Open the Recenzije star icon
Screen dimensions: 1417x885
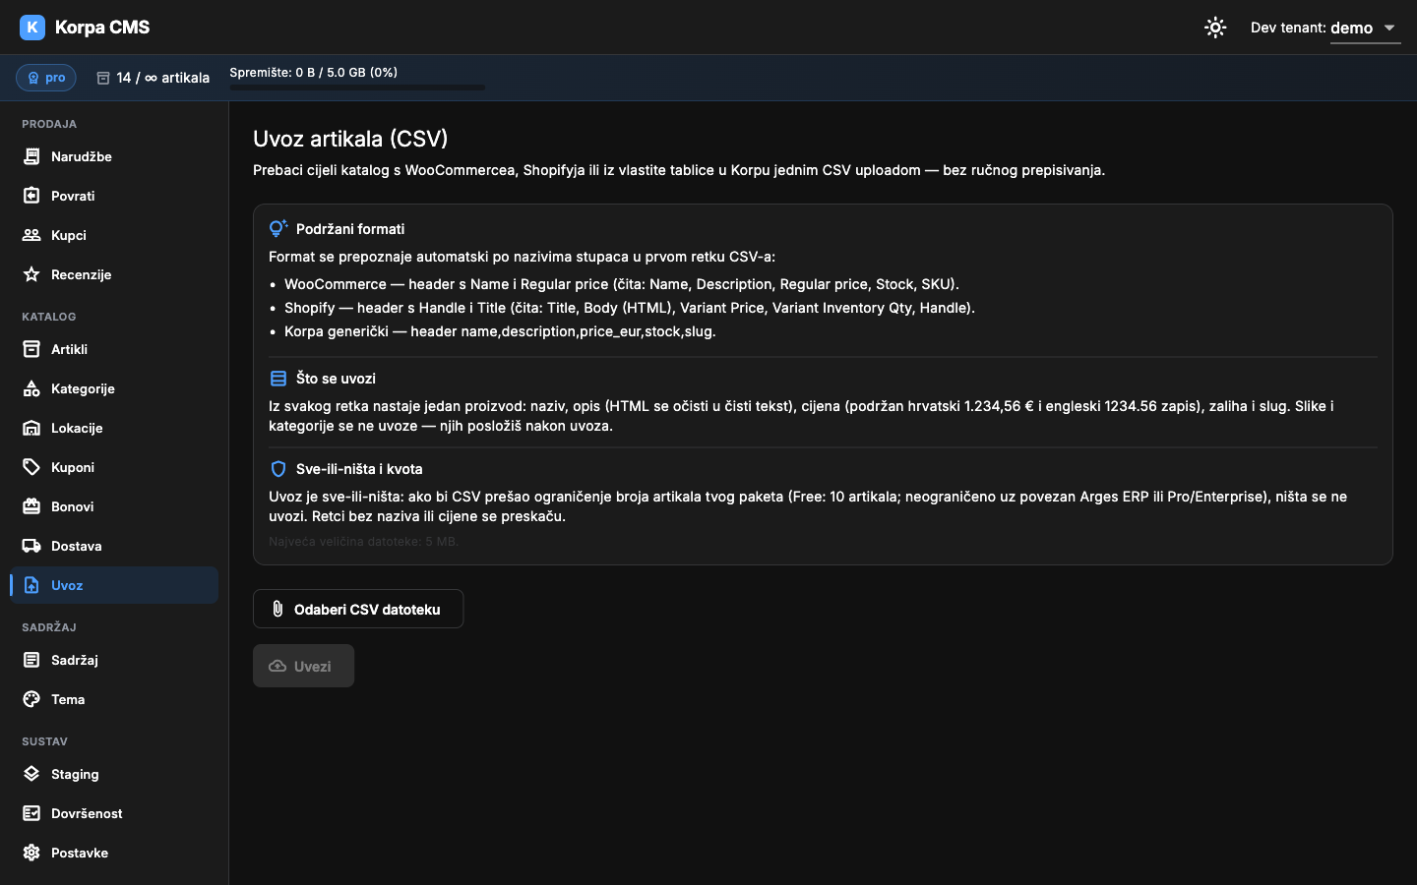pos(31,274)
